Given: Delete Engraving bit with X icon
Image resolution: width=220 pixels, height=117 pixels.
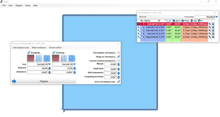Looking at the screenshot, I should pyautogui.click(x=213, y=37).
